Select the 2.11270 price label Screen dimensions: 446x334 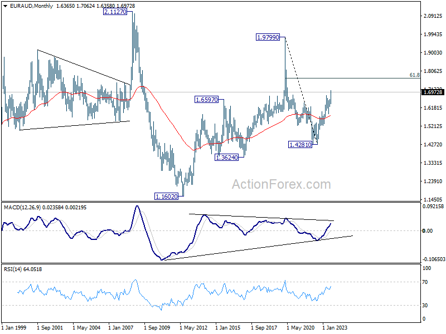click(115, 12)
